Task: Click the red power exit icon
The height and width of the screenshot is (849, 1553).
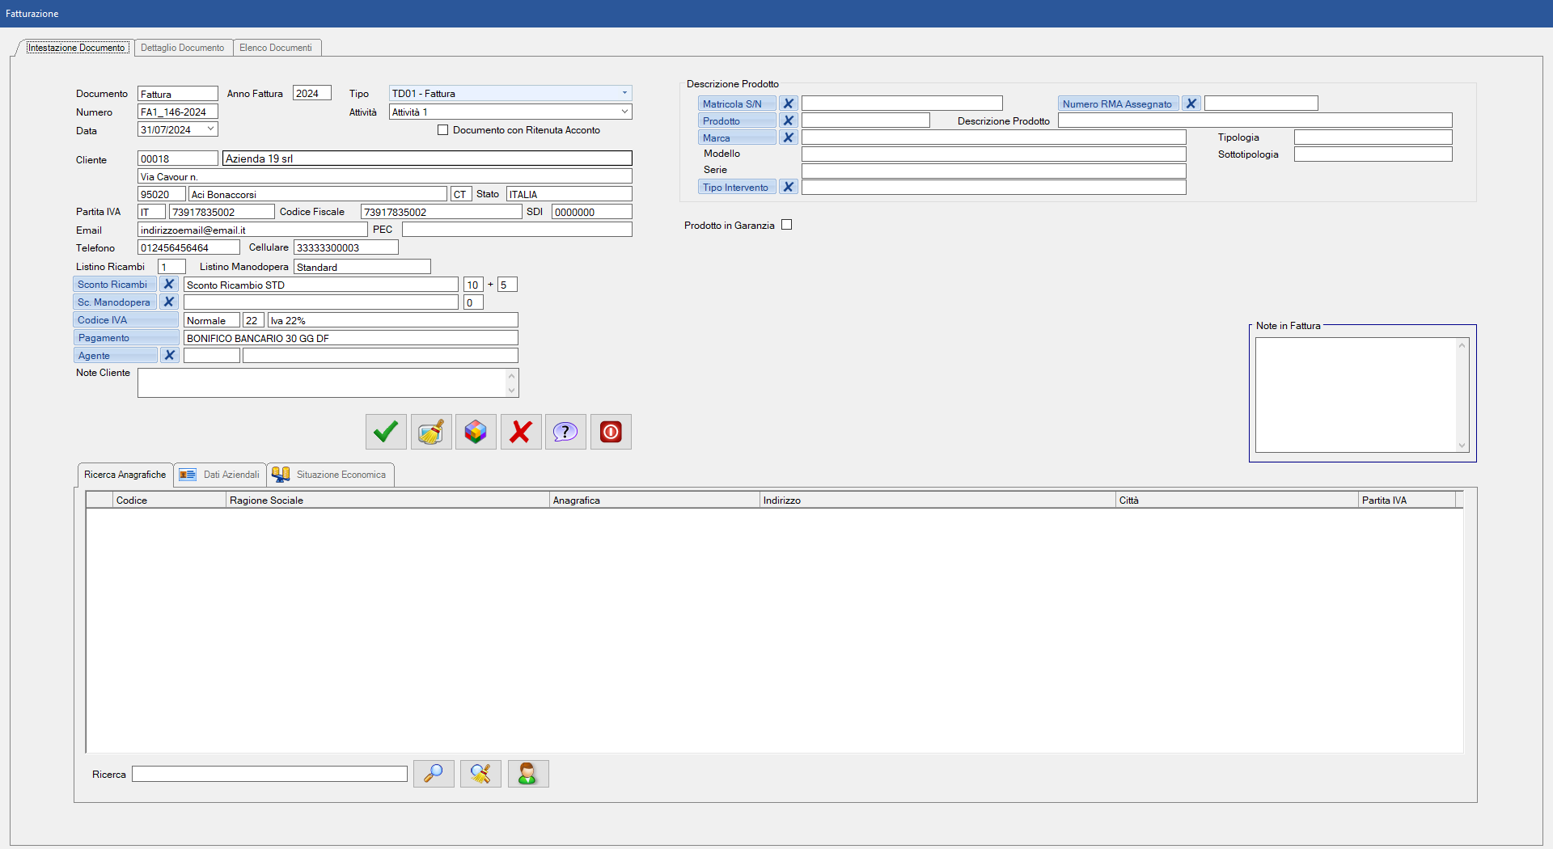Action: pos(611,432)
